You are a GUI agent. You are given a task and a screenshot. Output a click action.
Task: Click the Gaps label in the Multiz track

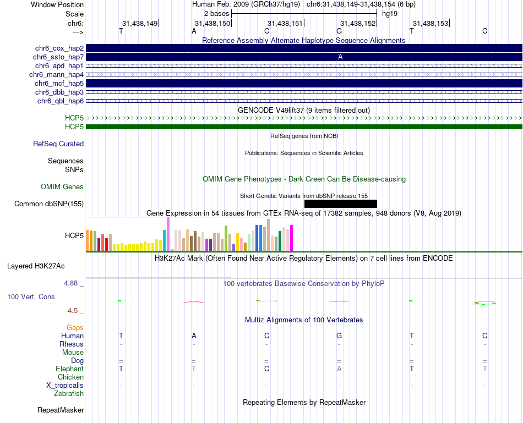pyautogui.click(x=75, y=328)
